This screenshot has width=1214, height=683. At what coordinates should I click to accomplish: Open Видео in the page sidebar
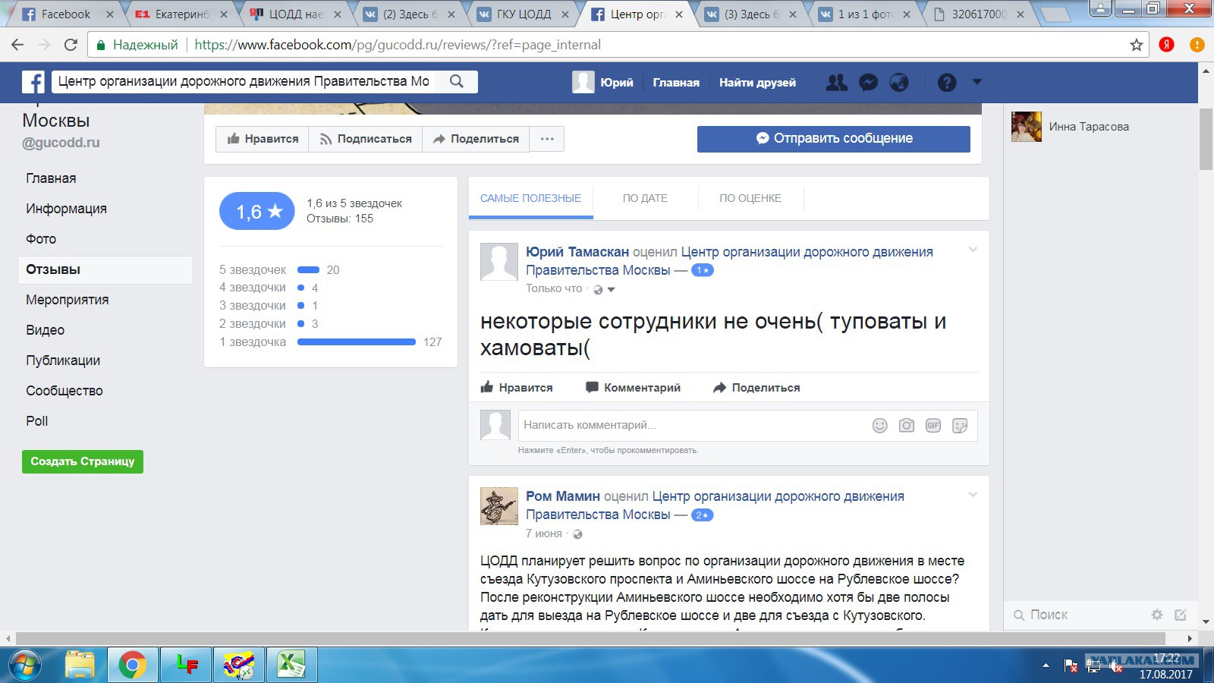[x=45, y=330]
